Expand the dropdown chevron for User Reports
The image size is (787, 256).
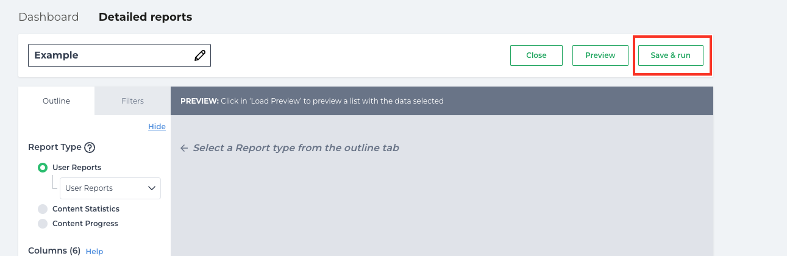pyautogui.click(x=152, y=188)
